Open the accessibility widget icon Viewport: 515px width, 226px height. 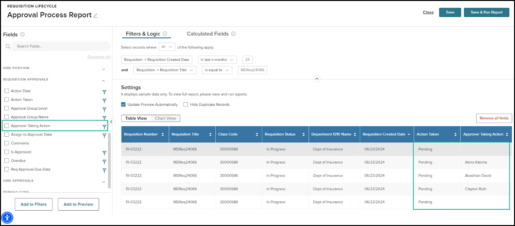[7, 218]
